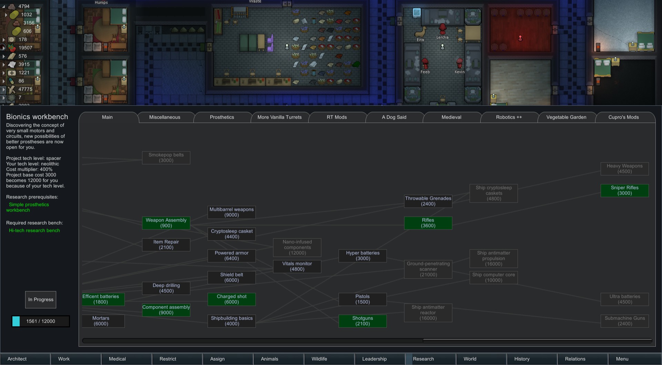Click the 1561 / 12000 research progress bar
This screenshot has height=365, width=662.
pos(41,321)
